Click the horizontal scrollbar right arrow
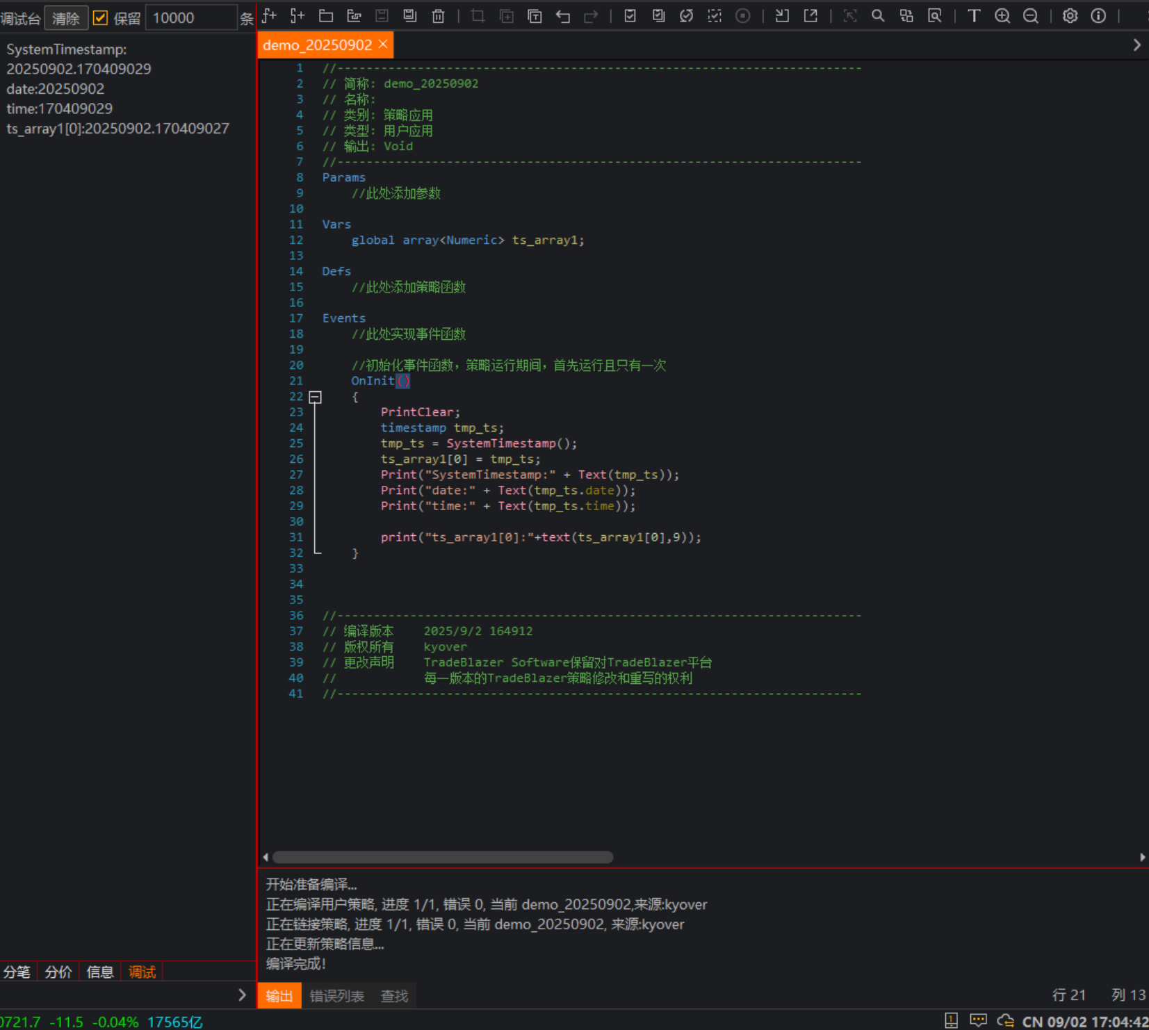This screenshot has height=1030, width=1149. tap(1142, 857)
